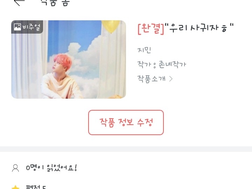Screen dimensions: 252x189
Task: Expand 작품소개 with the chevron arrow
Action: (171, 79)
